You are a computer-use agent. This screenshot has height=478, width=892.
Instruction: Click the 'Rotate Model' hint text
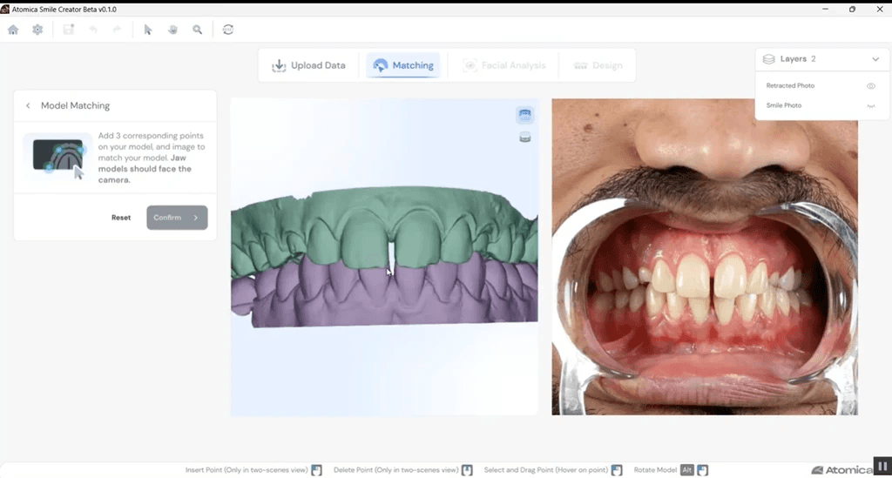(655, 470)
